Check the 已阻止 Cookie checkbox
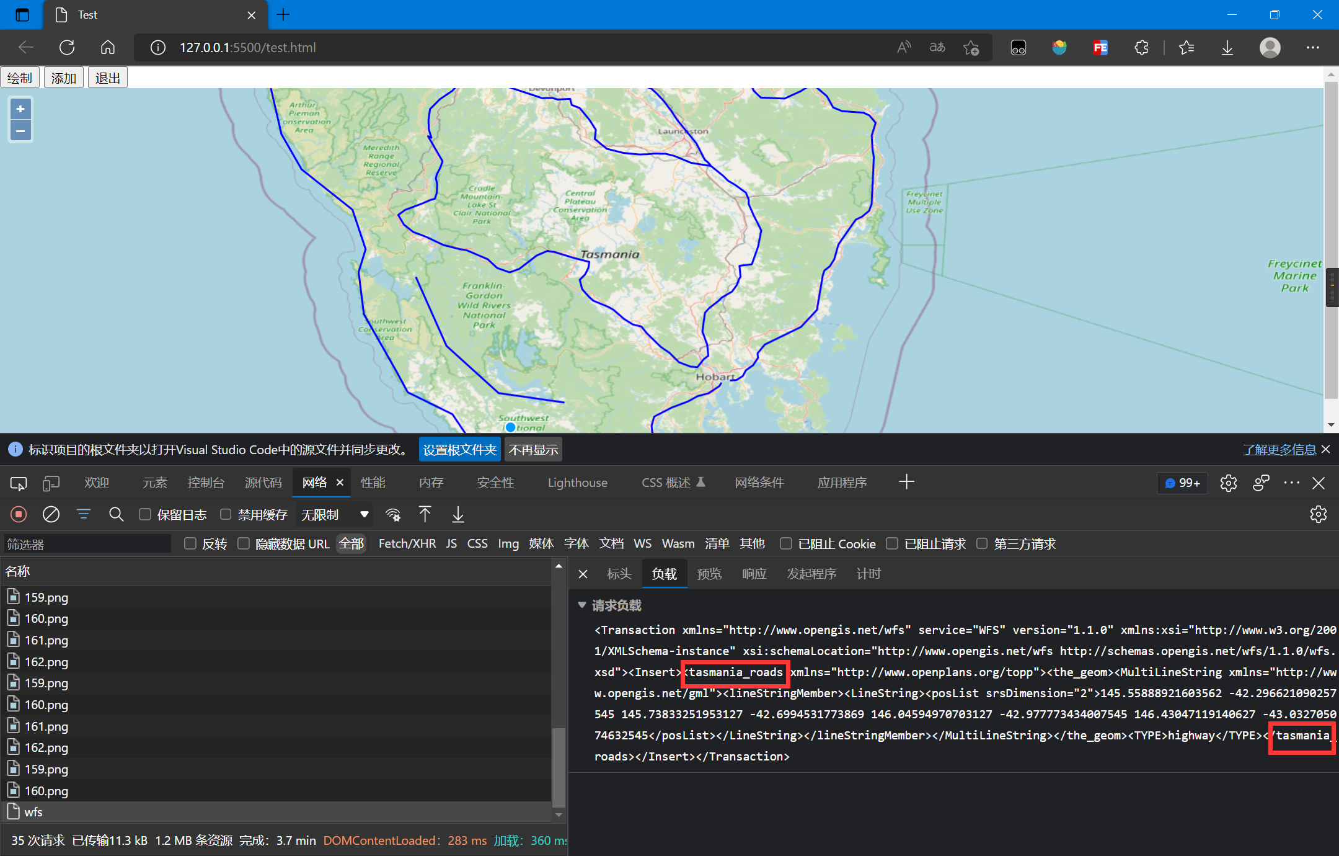 click(786, 543)
